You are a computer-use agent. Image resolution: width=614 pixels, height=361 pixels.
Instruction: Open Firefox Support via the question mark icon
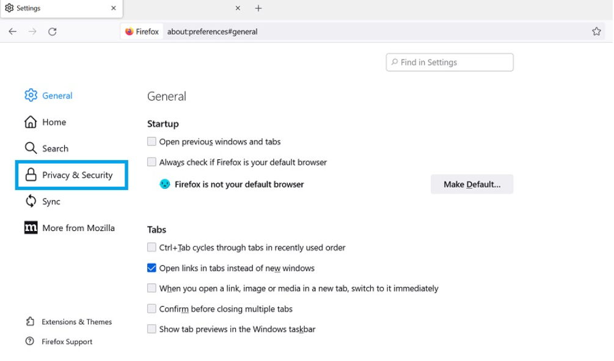30,341
